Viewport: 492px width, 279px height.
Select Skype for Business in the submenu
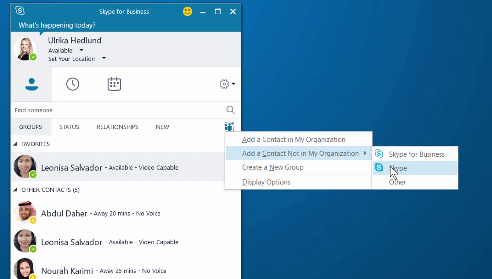coord(415,154)
